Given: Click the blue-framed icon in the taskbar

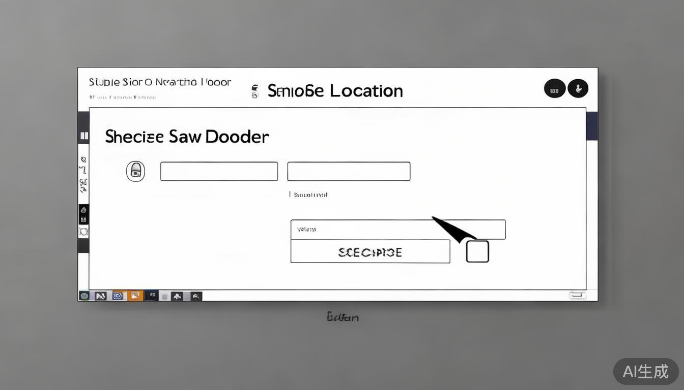Looking at the screenshot, I should 118,296.
